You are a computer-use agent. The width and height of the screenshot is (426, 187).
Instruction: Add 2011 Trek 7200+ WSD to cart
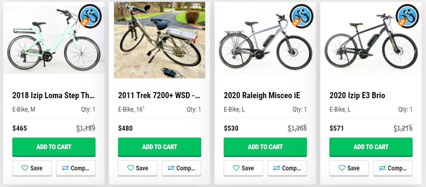(x=160, y=147)
